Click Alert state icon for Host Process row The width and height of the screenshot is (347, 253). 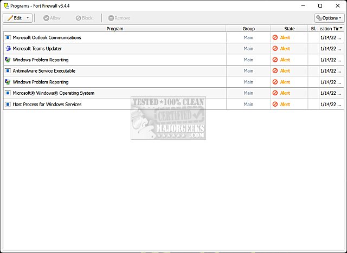click(275, 104)
